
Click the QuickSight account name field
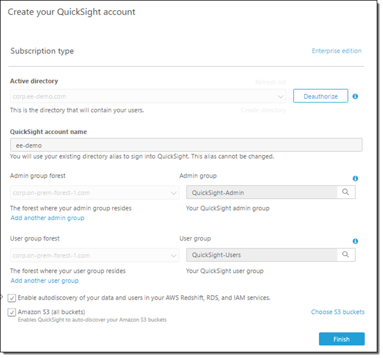coord(186,145)
